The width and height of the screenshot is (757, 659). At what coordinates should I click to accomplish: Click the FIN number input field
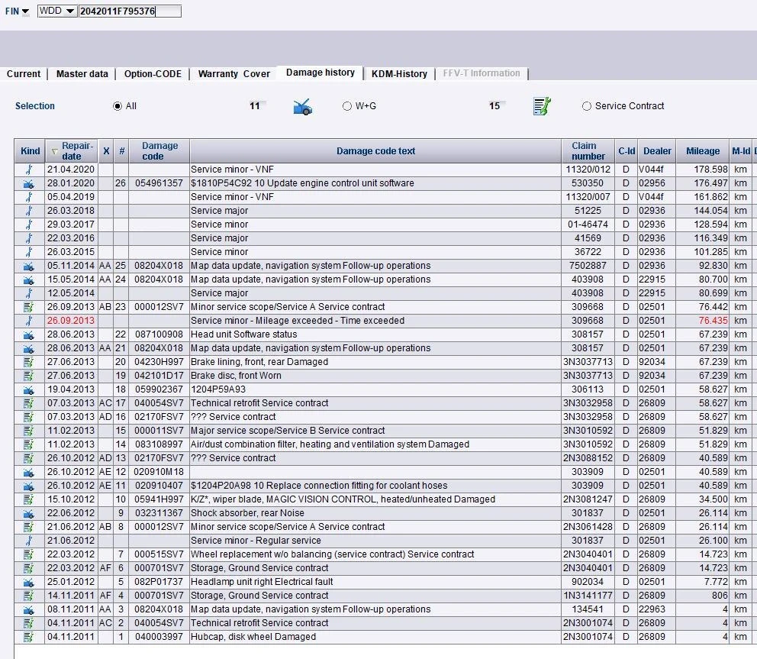coord(130,11)
